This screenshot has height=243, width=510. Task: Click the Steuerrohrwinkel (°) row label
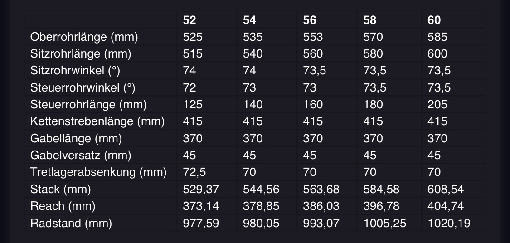(x=83, y=88)
